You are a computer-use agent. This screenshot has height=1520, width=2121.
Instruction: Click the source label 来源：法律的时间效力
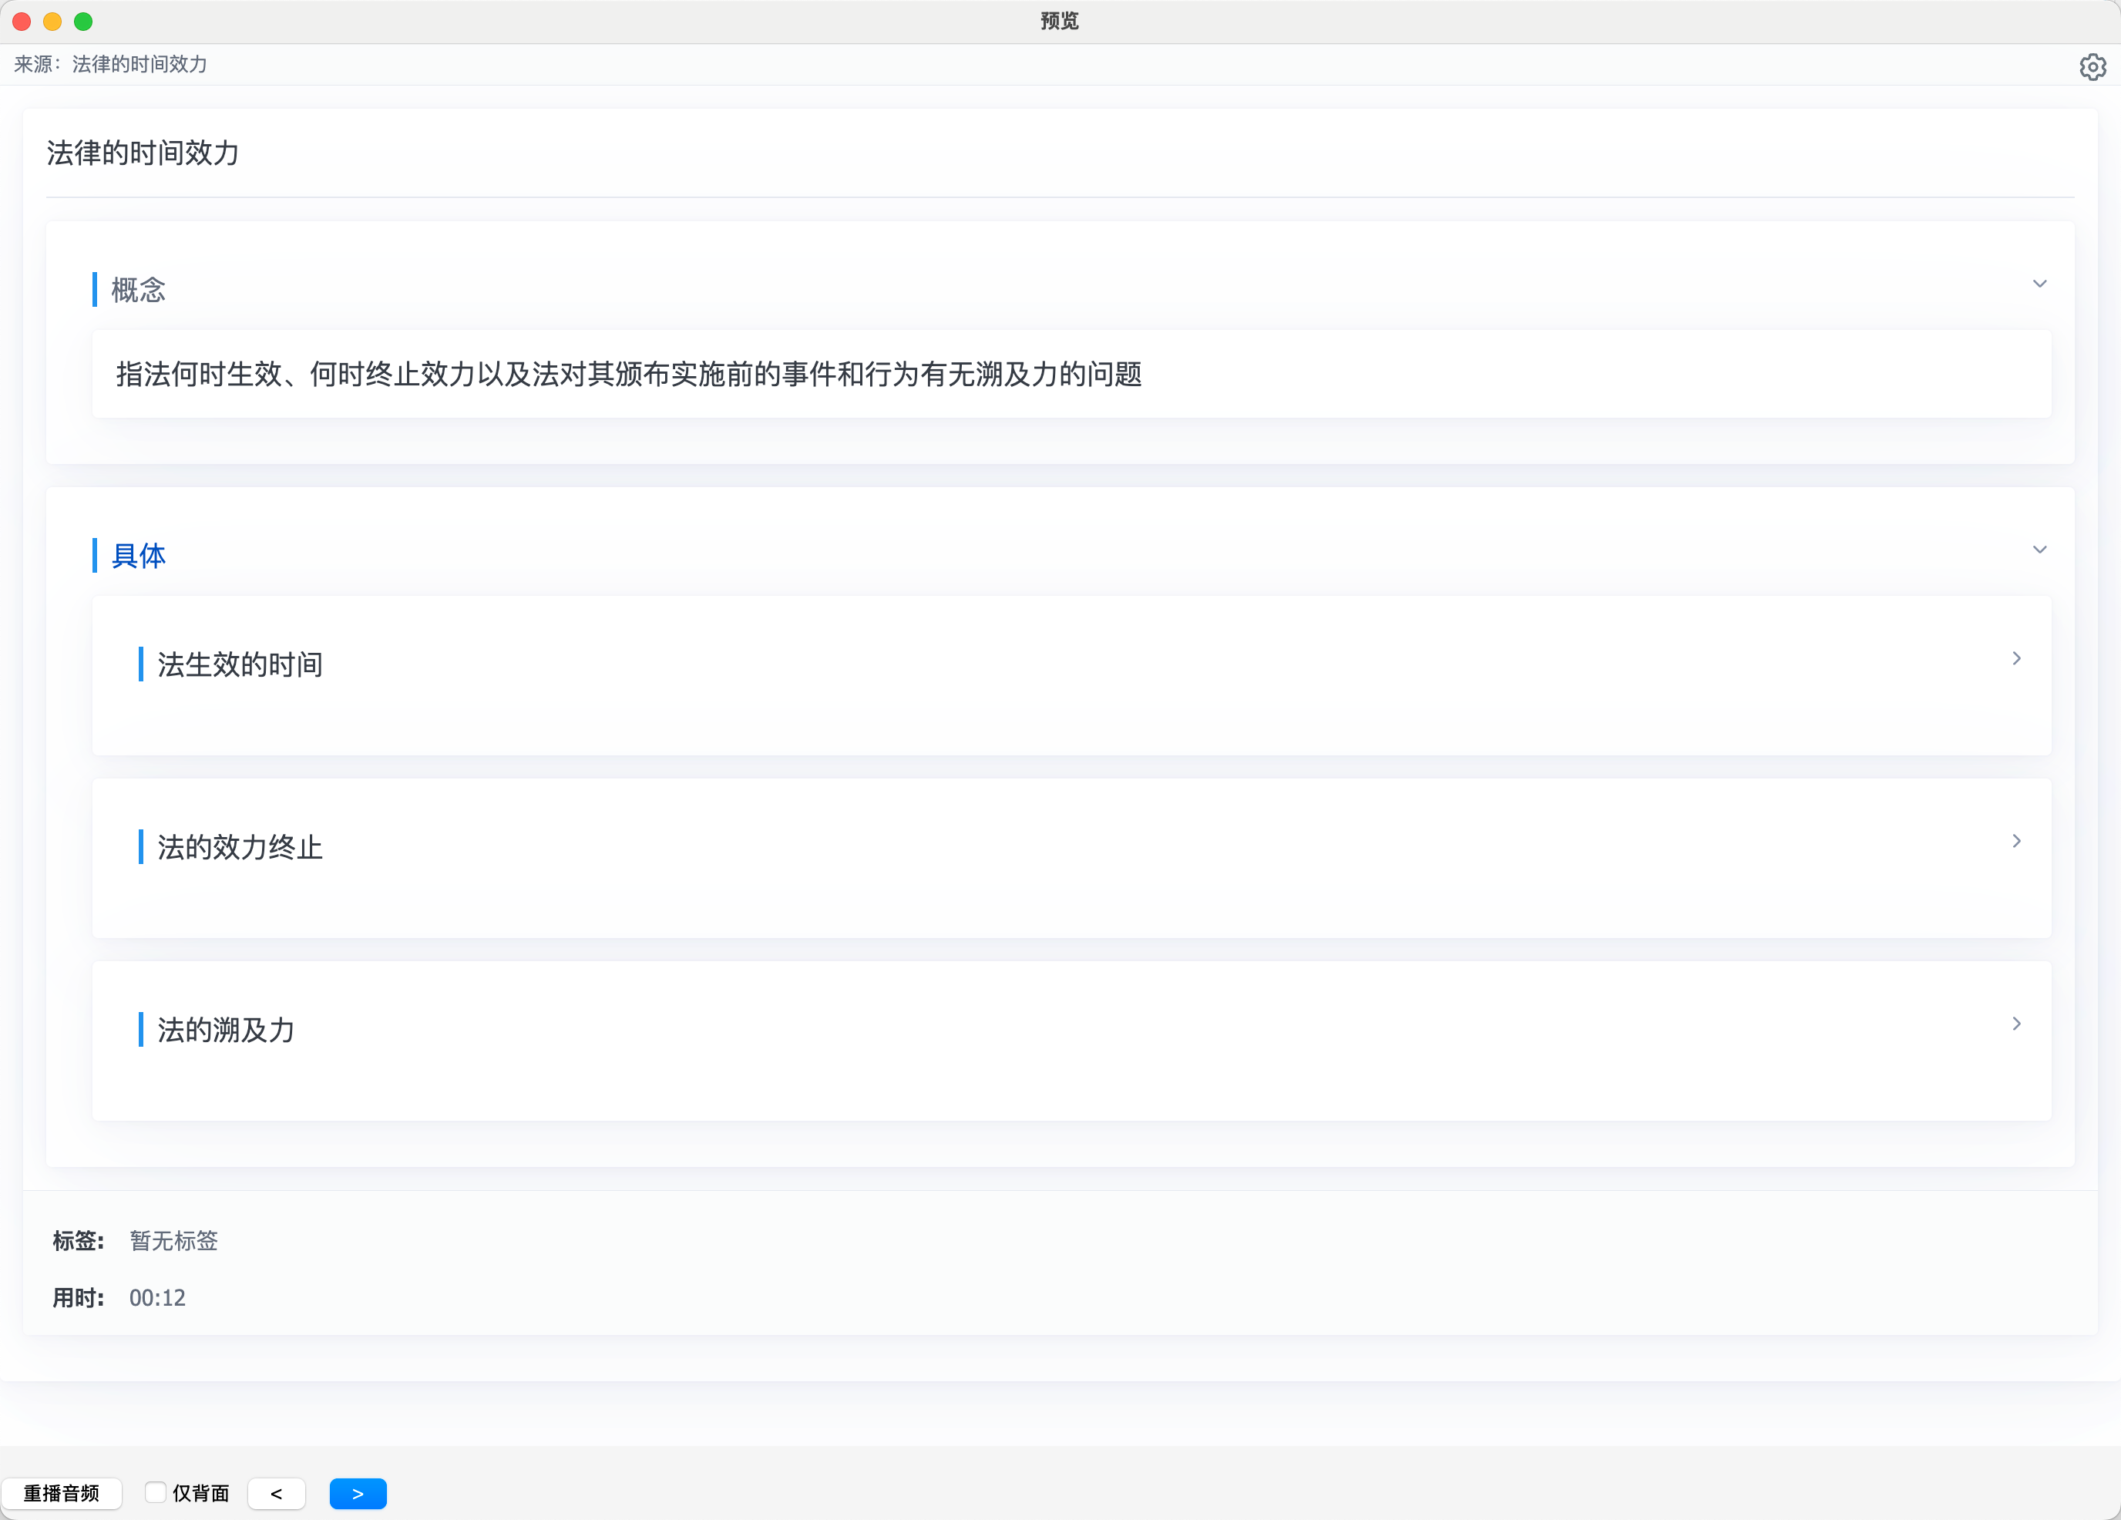click(110, 64)
